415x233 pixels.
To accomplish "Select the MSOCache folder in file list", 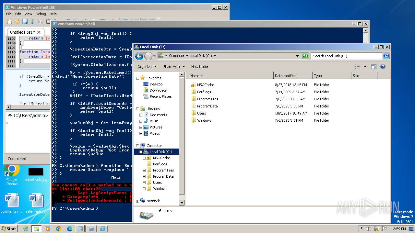I will 206,85.
